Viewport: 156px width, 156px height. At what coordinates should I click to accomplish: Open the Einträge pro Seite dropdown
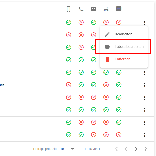pyautogui.click(x=67, y=149)
